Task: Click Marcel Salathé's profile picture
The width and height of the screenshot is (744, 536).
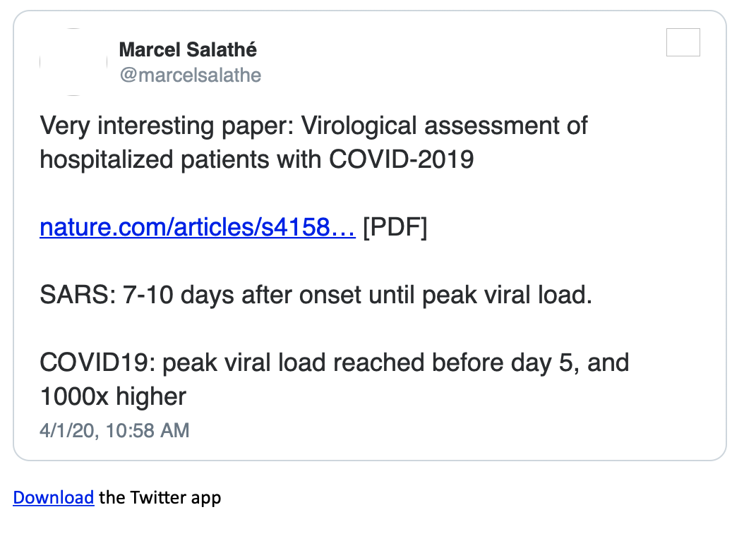Action: pos(73,62)
